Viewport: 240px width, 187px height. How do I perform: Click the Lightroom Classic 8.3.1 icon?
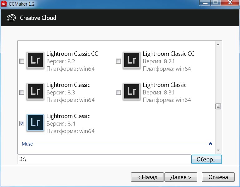click(x=132, y=91)
